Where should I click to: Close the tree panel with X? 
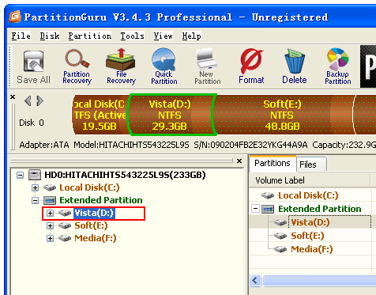point(239,161)
